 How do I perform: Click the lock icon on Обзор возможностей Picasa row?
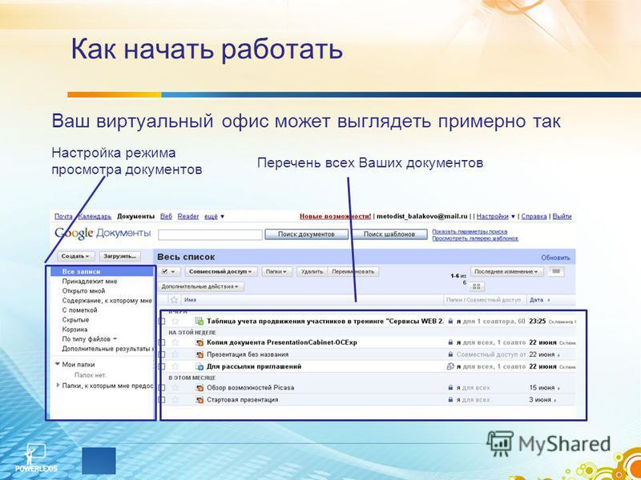point(450,387)
